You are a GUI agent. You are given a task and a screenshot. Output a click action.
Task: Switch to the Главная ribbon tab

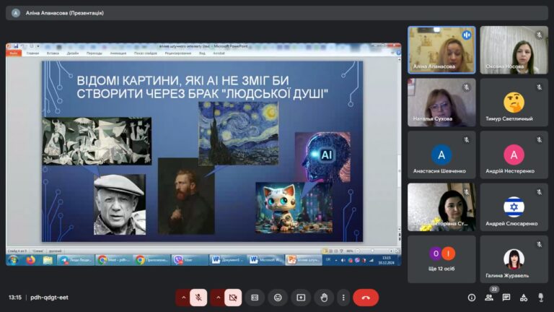[32, 53]
